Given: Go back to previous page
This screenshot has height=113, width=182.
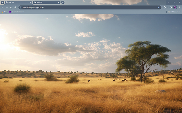Looking at the screenshot, I should tap(3, 8).
